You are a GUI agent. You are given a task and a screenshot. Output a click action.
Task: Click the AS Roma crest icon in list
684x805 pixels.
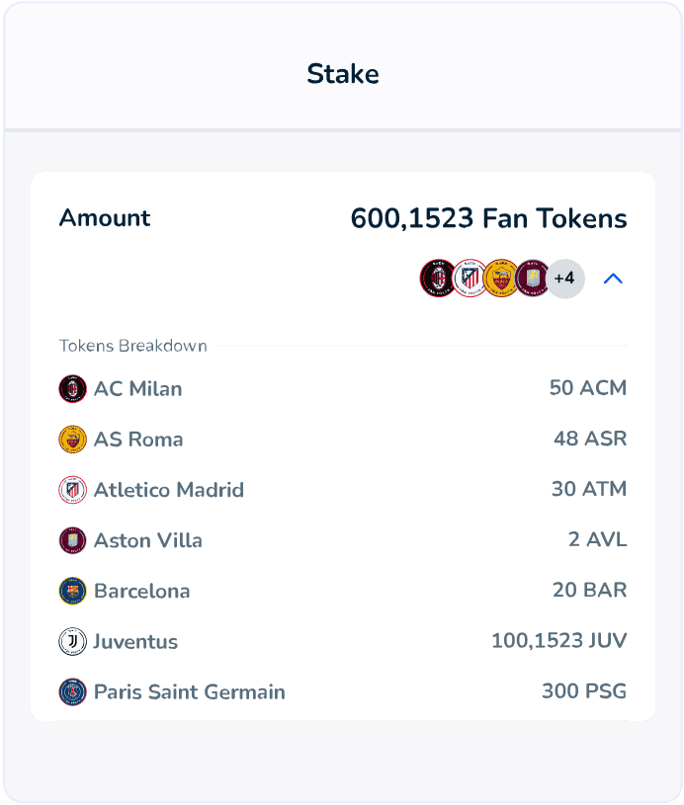73,439
